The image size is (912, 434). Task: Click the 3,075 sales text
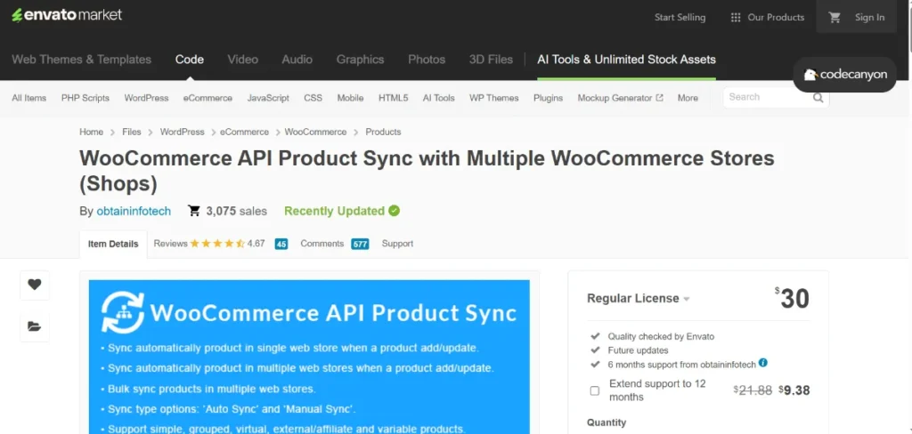coord(236,212)
